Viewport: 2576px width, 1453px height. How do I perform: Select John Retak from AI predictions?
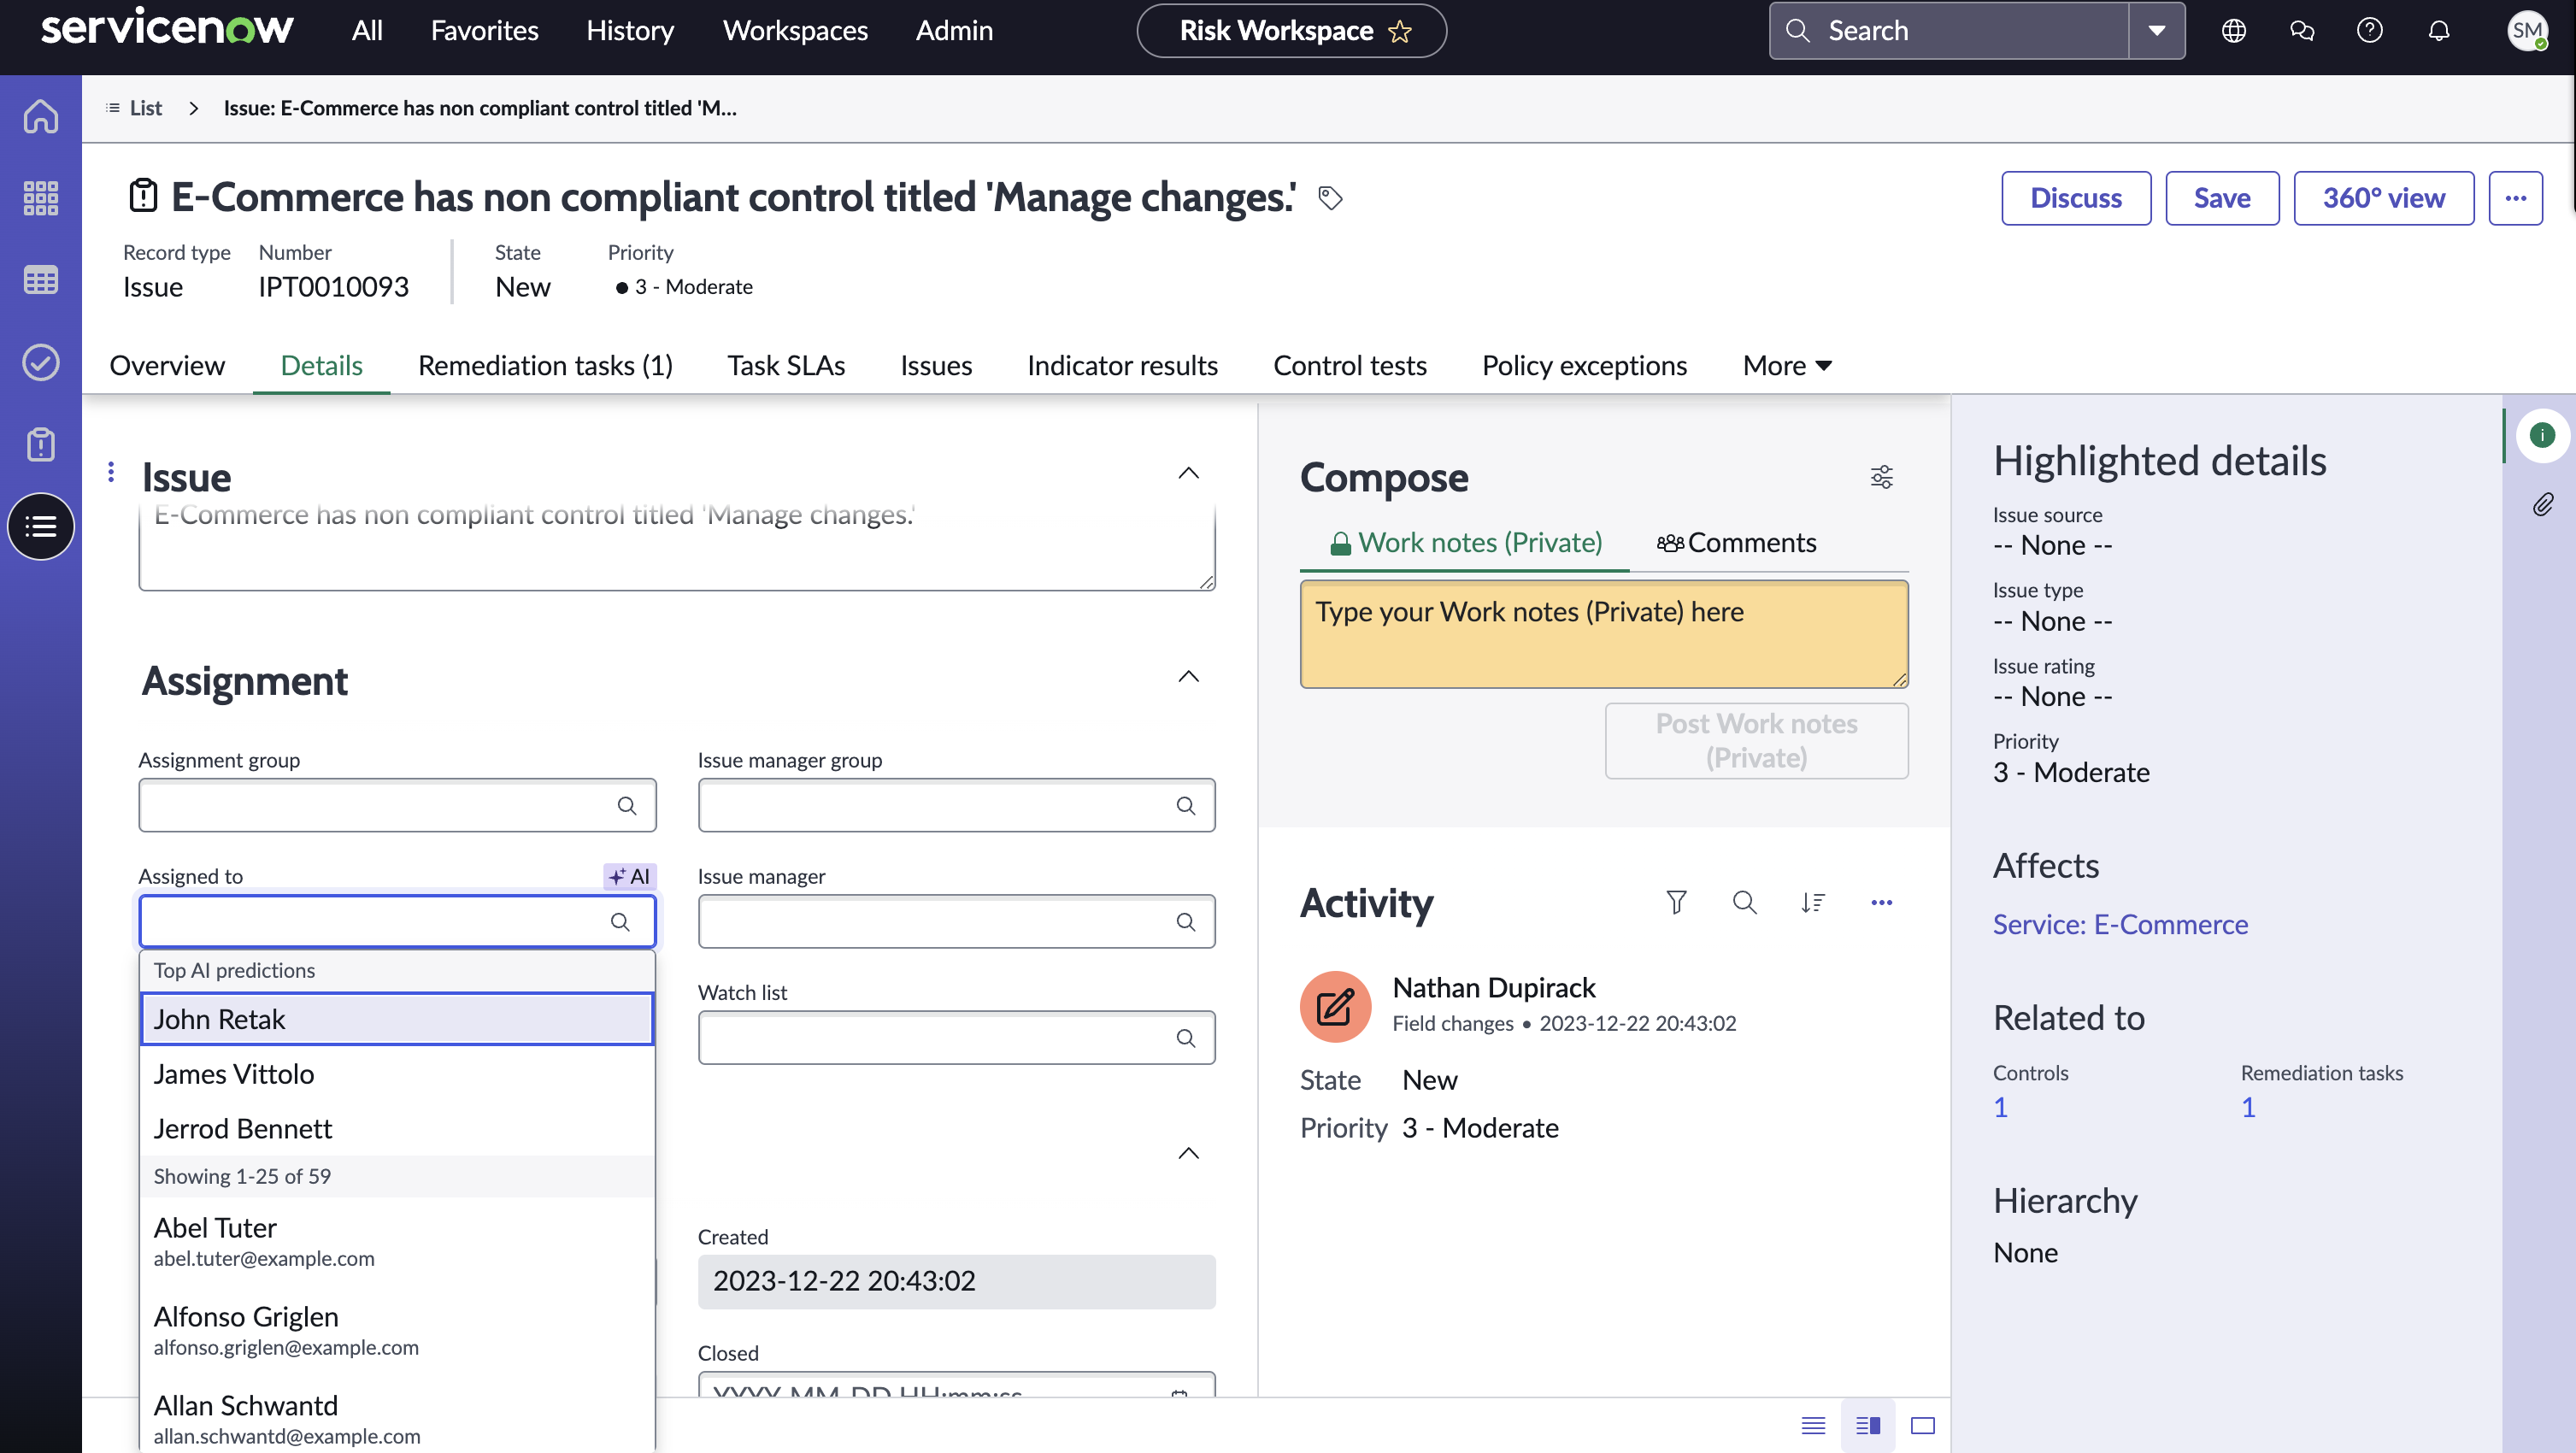click(x=397, y=1019)
